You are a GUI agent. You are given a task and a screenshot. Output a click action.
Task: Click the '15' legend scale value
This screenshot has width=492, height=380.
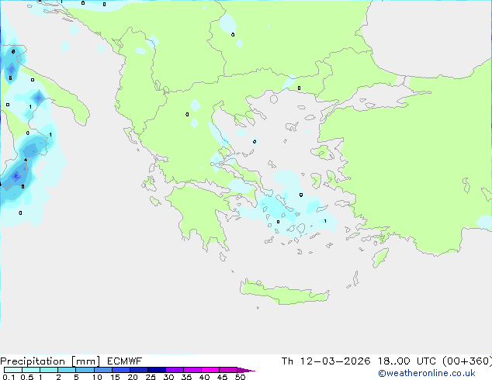tap(115, 377)
